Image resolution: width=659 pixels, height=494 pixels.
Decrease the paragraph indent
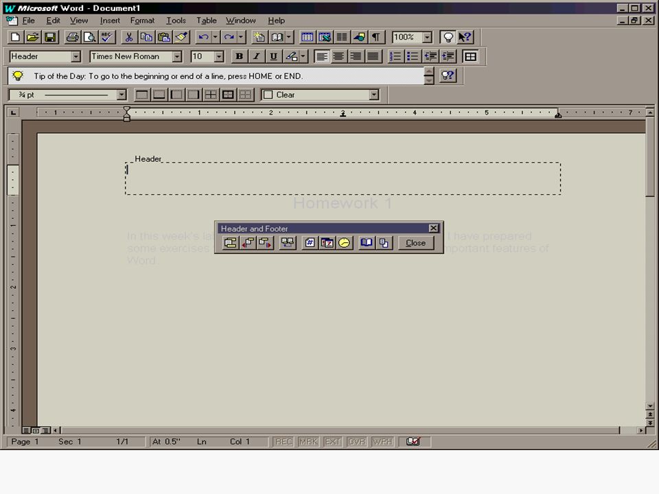[x=430, y=56]
